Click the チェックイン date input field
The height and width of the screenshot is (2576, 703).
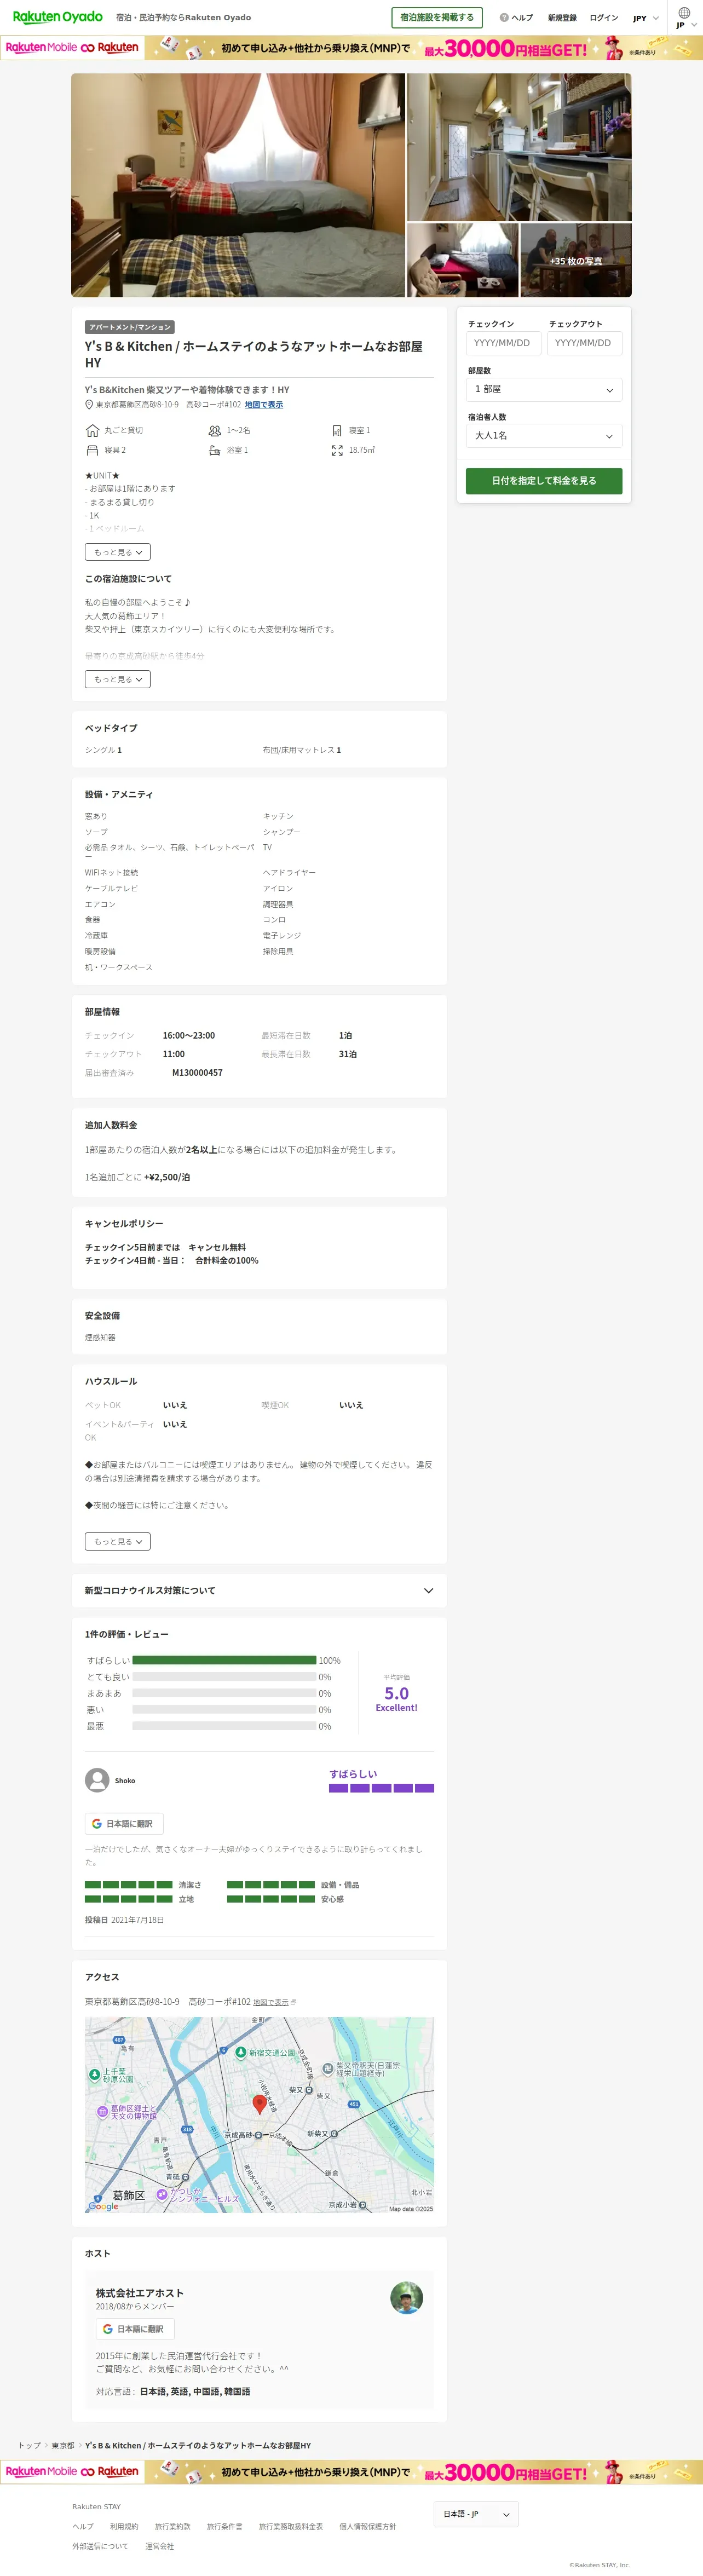[504, 343]
